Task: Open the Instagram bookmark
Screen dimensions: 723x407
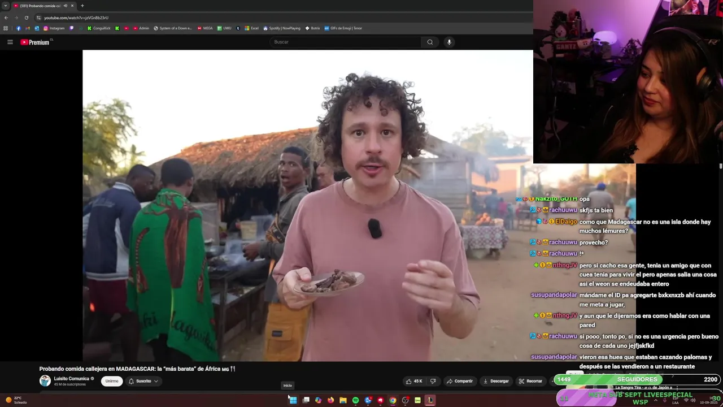Action: pyautogui.click(x=54, y=28)
